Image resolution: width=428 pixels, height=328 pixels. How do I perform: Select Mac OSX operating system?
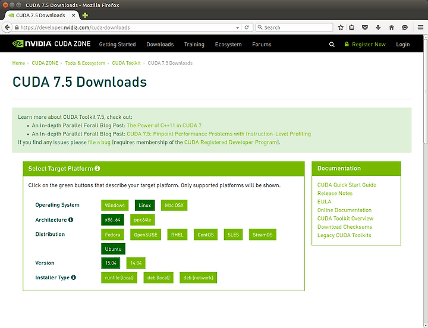pos(174,205)
